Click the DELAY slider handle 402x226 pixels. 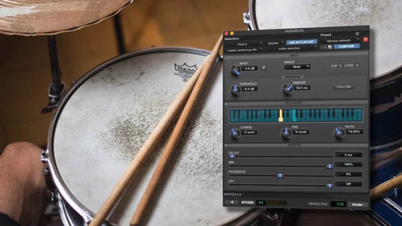click(232, 156)
